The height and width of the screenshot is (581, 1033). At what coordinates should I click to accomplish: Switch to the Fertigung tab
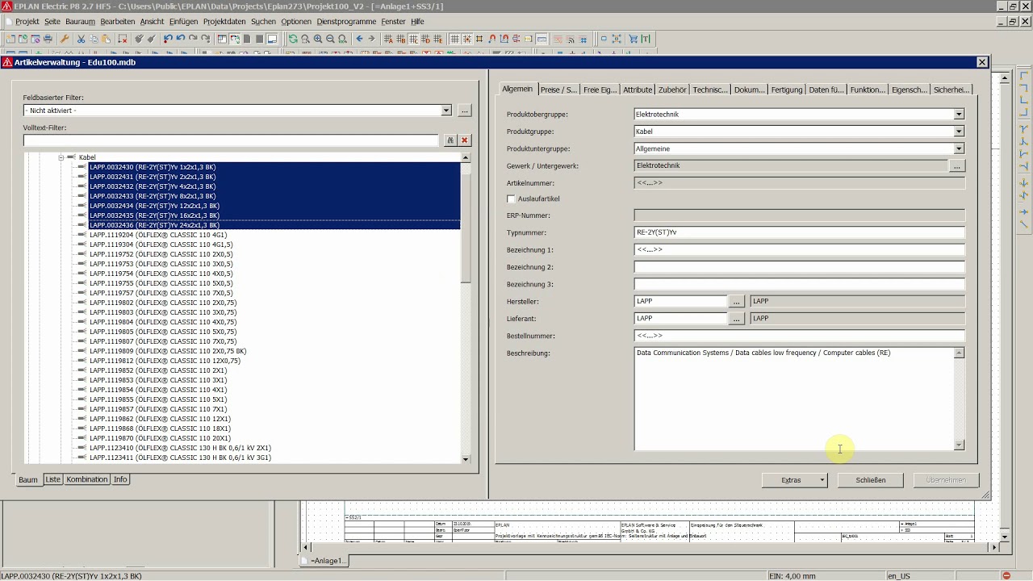click(786, 90)
